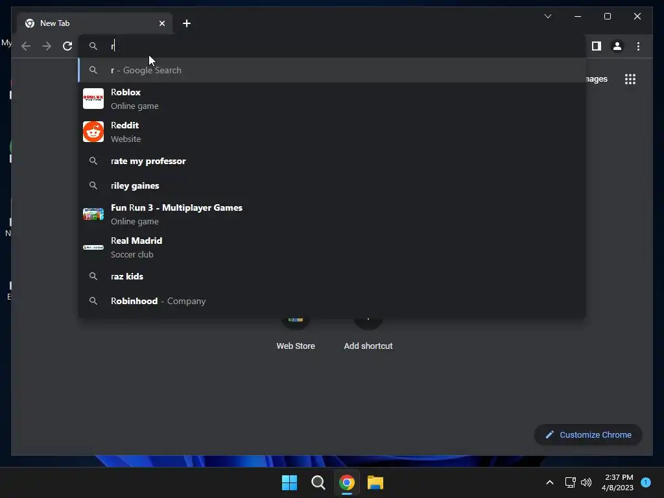Open the Chrome three-dot menu
This screenshot has height=498, width=664.
tap(638, 46)
